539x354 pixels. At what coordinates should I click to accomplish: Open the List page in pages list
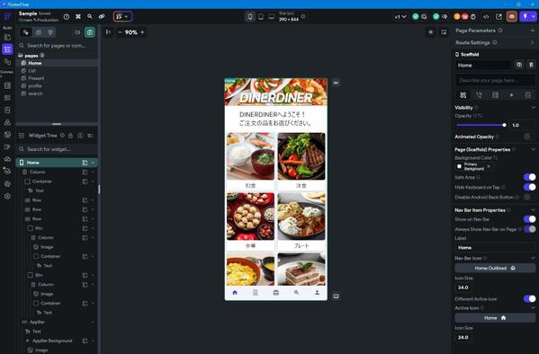(x=32, y=71)
